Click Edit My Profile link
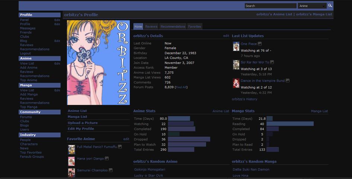 pos(81,129)
